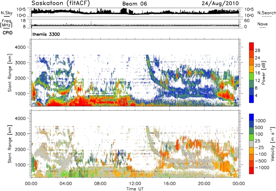Click the 'themis 3300' CPID text
Screen dimensions: 276x191
point(46,34)
